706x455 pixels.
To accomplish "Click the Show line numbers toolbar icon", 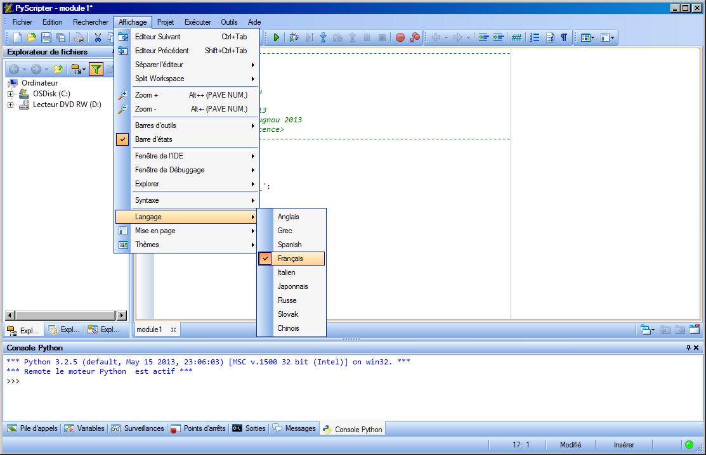I will (535, 37).
